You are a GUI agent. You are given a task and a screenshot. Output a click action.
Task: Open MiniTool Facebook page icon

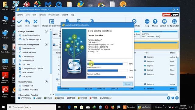pyautogui.click(x=168, y=98)
